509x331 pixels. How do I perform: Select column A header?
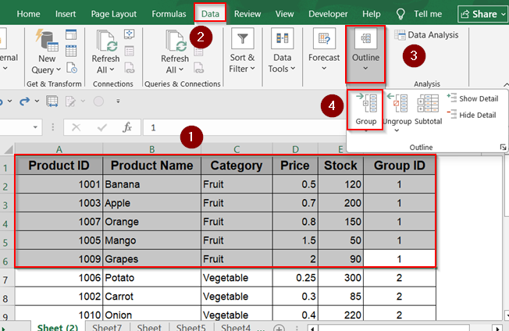59,149
